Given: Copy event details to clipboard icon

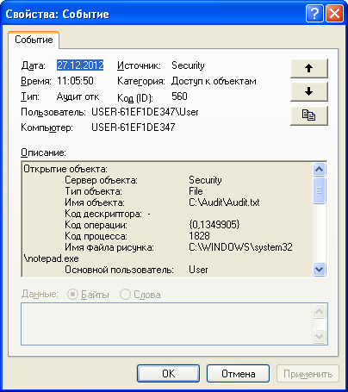Looking at the screenshot, I should pyautogui.click(x=309, y=115).
